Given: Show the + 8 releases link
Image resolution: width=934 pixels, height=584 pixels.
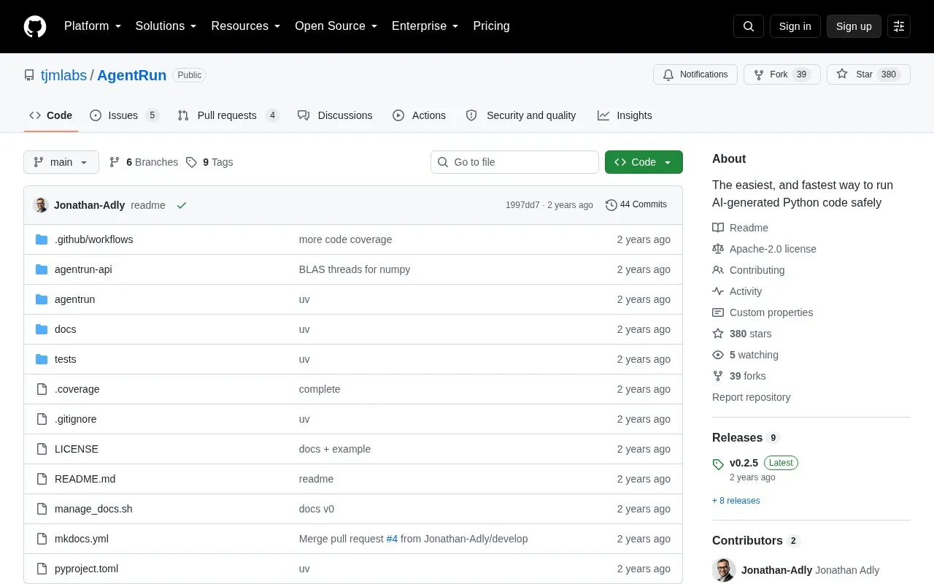Looking at the screenshot, I should point(736,501).
